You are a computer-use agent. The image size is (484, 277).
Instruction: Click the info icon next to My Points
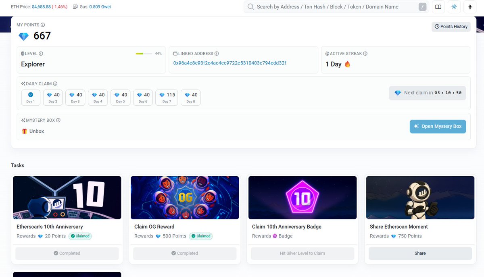(x=43, y=25)
